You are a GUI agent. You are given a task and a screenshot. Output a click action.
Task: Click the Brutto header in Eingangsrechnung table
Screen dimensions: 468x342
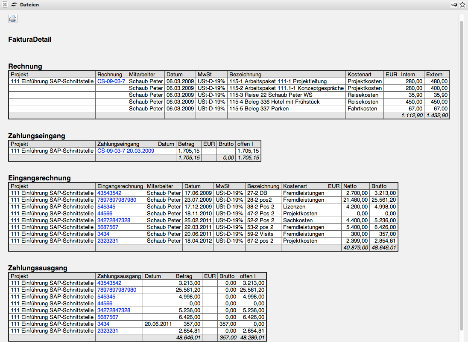pyautogui.click(x=379, y=186)
